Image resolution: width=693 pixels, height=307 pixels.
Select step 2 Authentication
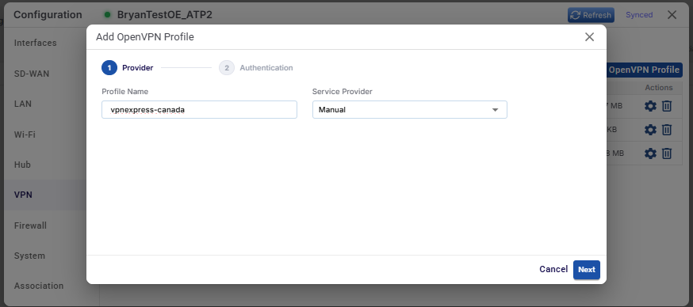click(x=256, y=68)
